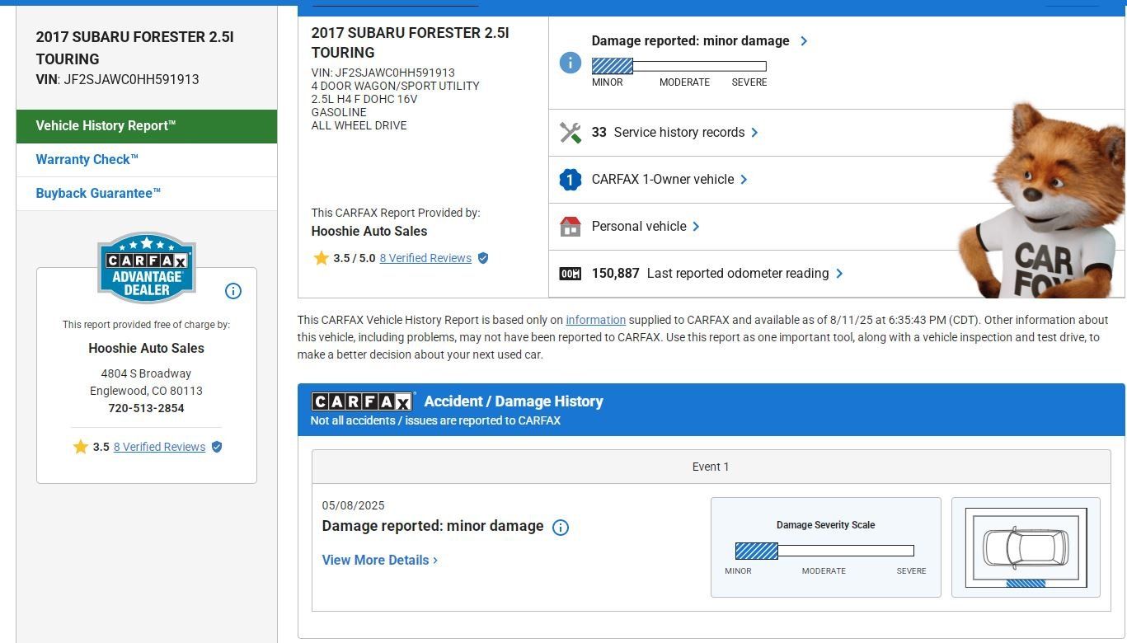
Task: Open Last reported odometer reading link
Action: (710, 274)
